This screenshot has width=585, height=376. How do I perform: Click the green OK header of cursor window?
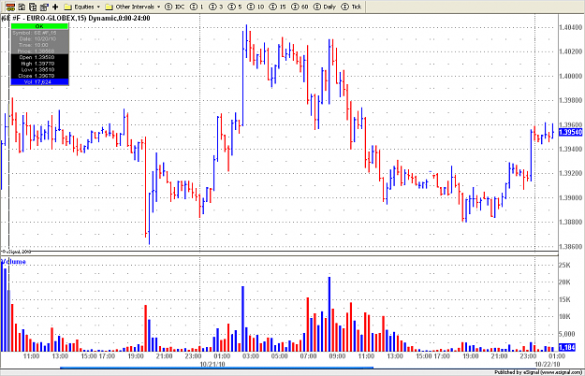tap(39, 26)
